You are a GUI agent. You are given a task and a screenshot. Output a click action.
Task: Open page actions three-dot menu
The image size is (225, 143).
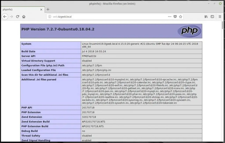click(x=169, y=17)
